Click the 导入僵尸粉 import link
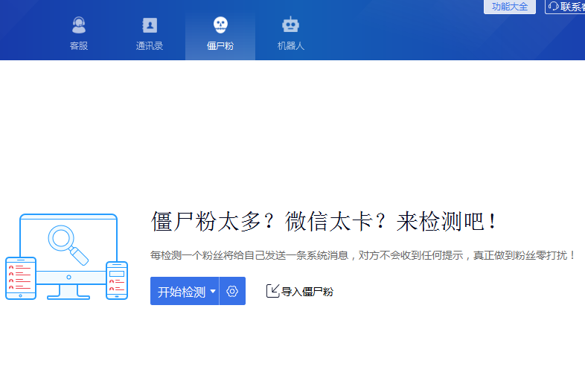This screenshot has width=585, height=378. point(300,292)
